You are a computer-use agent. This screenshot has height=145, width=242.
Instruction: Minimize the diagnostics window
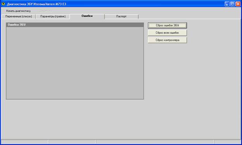click(227, 4)
